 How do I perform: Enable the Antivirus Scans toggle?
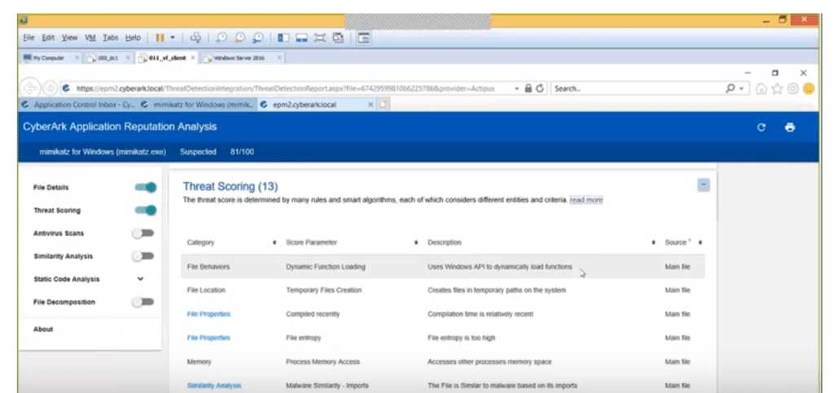coord(143,234)
